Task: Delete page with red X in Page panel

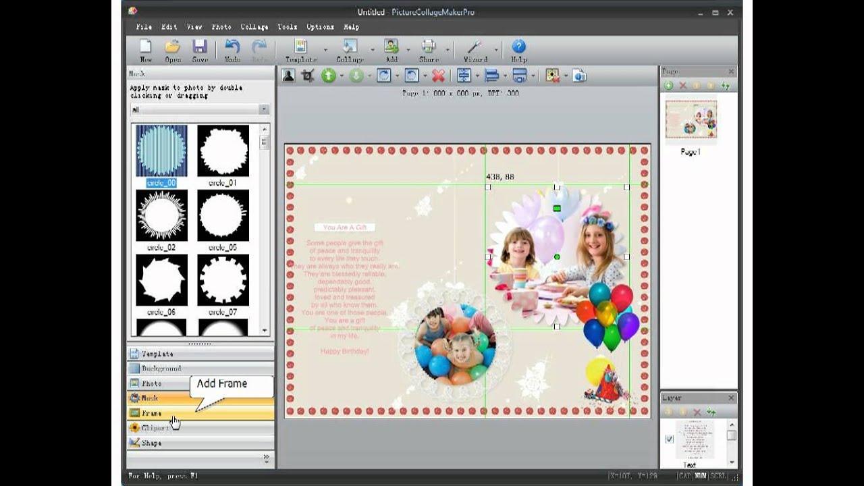Action: coord(683,86)
